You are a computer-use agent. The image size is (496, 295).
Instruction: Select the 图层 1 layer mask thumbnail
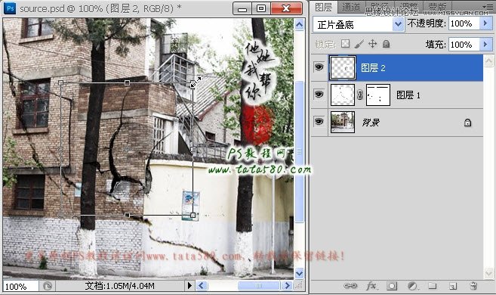point(378,95)
